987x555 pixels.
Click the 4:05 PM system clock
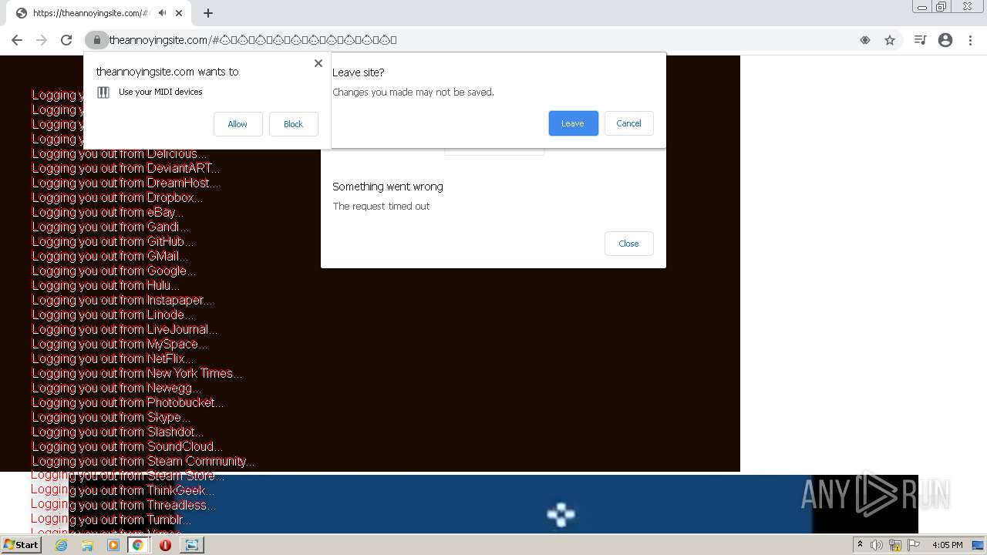pyautogui.click(x=947, y=545)
